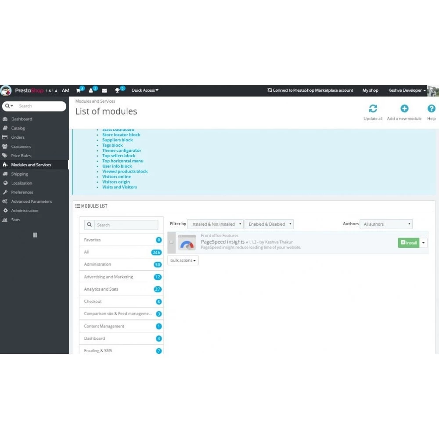Click the PageSpeed insights module icon
Image resolution: width=439 pixels, height=439 pixels.
(x=187, y=243)
